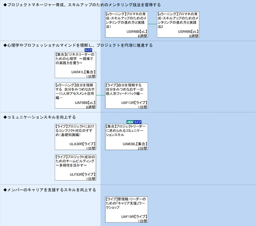Select heading about mentoring techniques for project managers
Screen dimensions: 256x226
[82, 5]
